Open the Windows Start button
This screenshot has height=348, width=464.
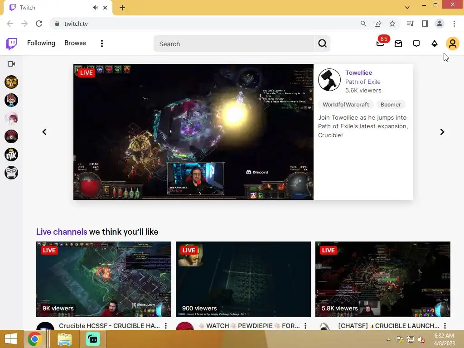click(11, 339)
